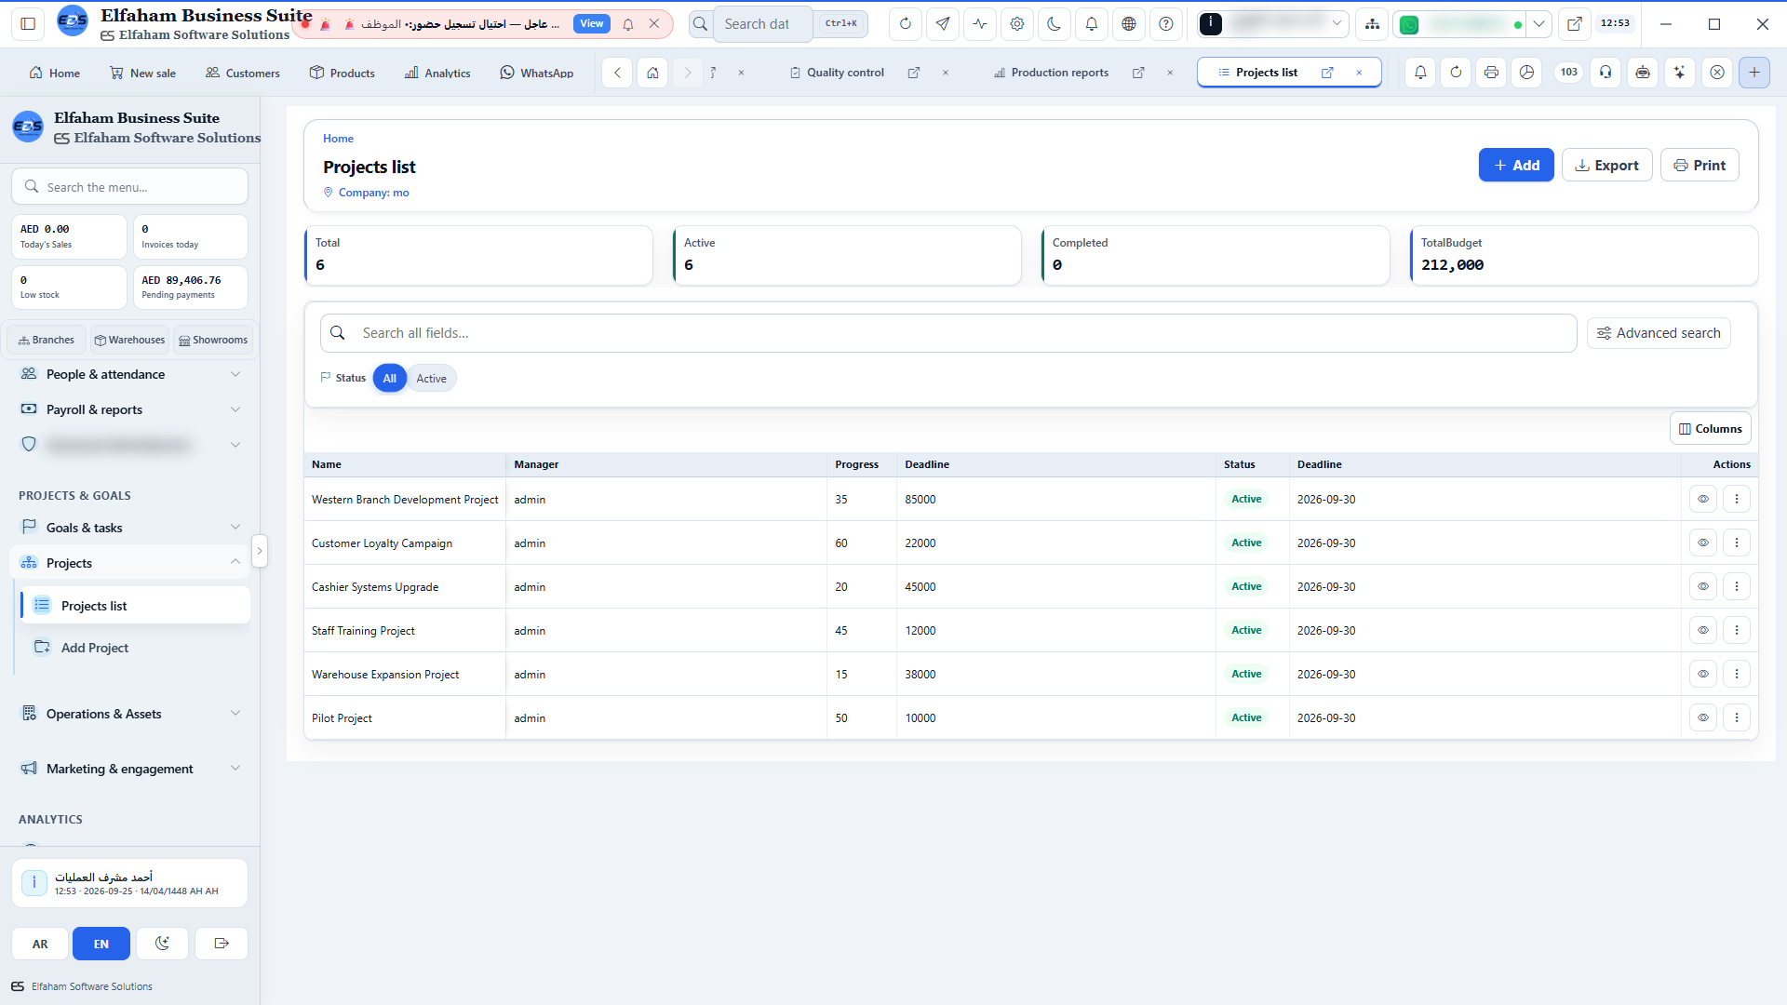Click the globe language icon
This screenshot has height=1005, width=1787.
coord(1129,24)
